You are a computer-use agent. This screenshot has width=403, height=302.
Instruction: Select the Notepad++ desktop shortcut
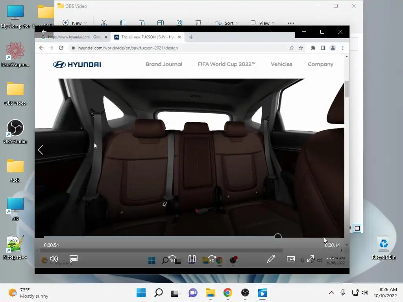pos(15,248)
